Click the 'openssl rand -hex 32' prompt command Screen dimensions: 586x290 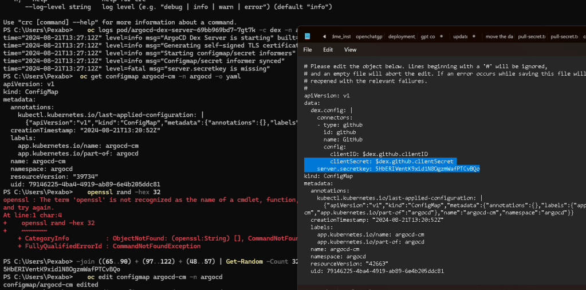124,193
